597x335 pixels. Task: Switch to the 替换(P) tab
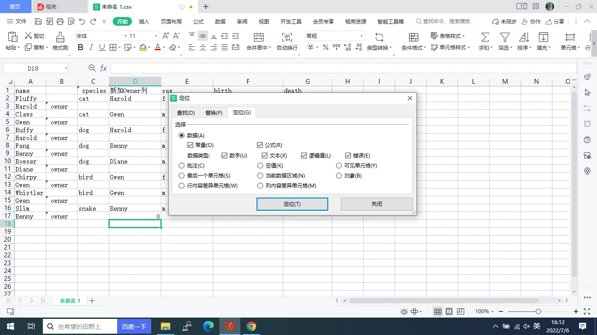(214, 113)
